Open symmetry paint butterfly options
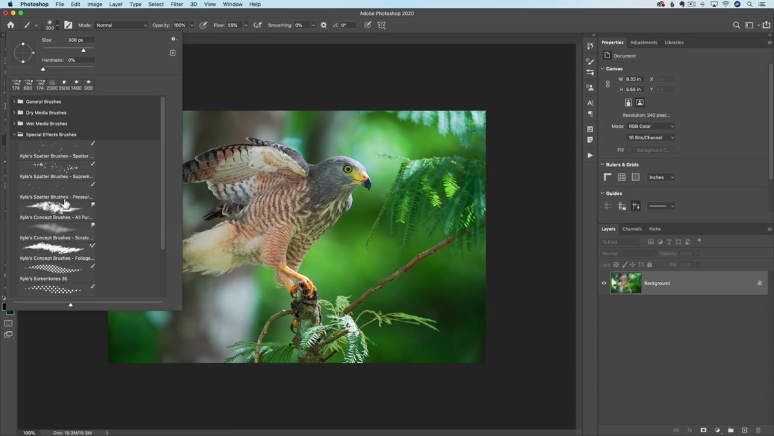Viewport: 774px width, 436px height. (x=382, y=25)
